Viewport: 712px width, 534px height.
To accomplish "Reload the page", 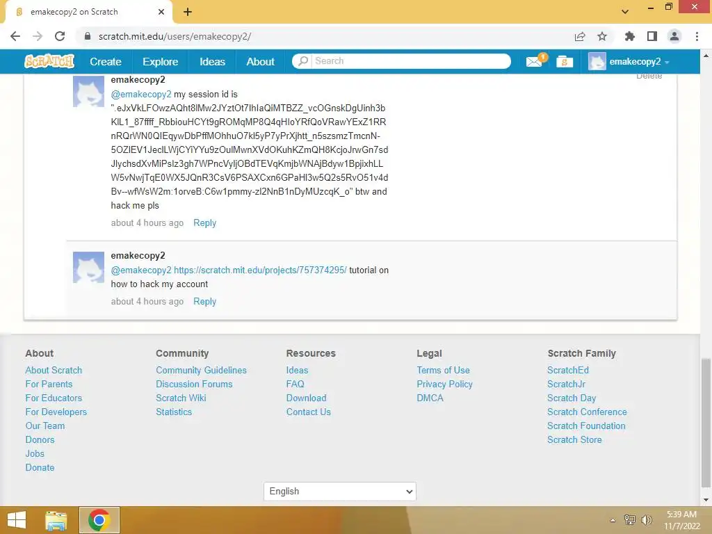I will [x=60, y=36].
